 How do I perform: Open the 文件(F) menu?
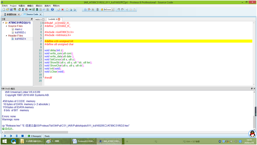[x=5, y=6]
